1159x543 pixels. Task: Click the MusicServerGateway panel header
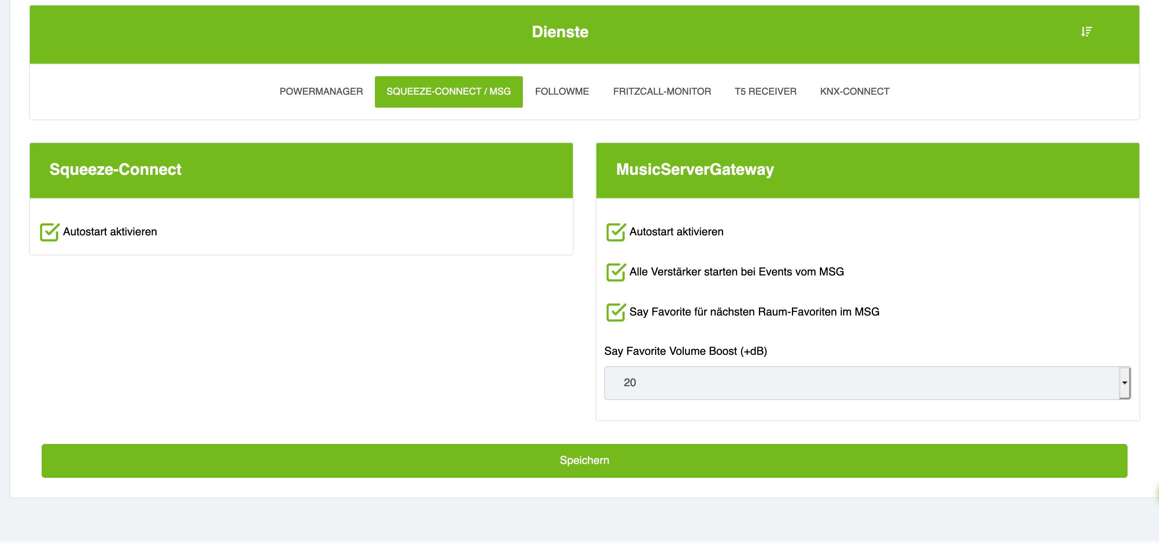click(x=694, y=170)
